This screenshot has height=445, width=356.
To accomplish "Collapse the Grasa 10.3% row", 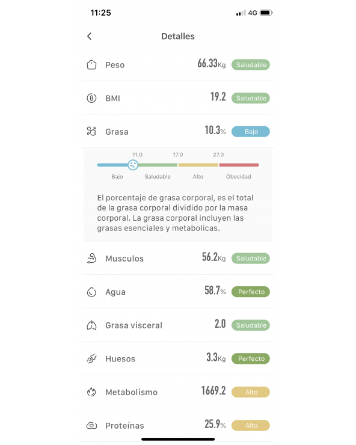I will (x=178, y=132).
